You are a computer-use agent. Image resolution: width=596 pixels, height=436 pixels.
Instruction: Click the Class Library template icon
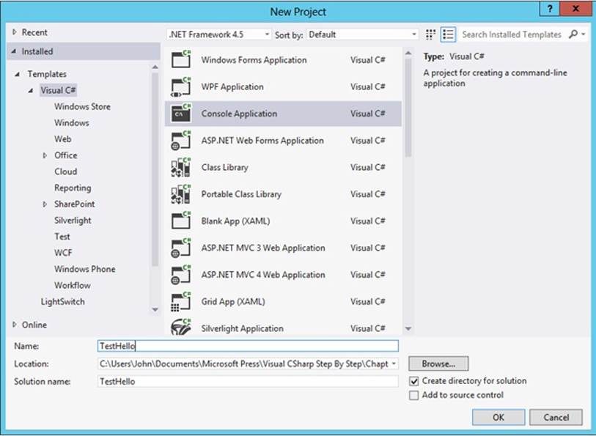click(x=181, y=167)
